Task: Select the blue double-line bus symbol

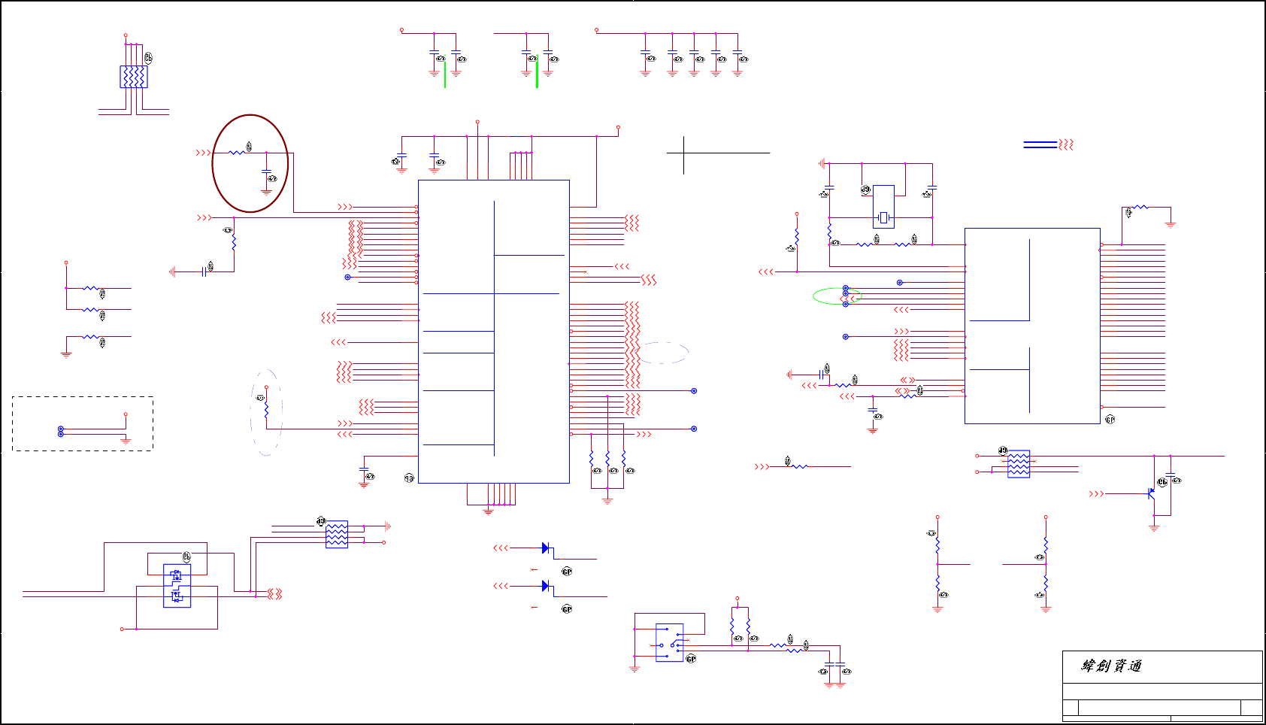Action: [x=1040, y=144]
